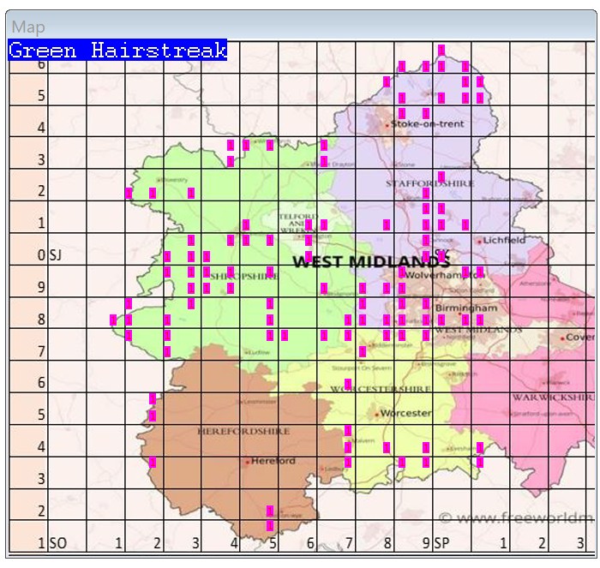Click the southernmost pink marker below Hereford
The height and width of the screenshot is (568, 600).
[x=270, y=525]
